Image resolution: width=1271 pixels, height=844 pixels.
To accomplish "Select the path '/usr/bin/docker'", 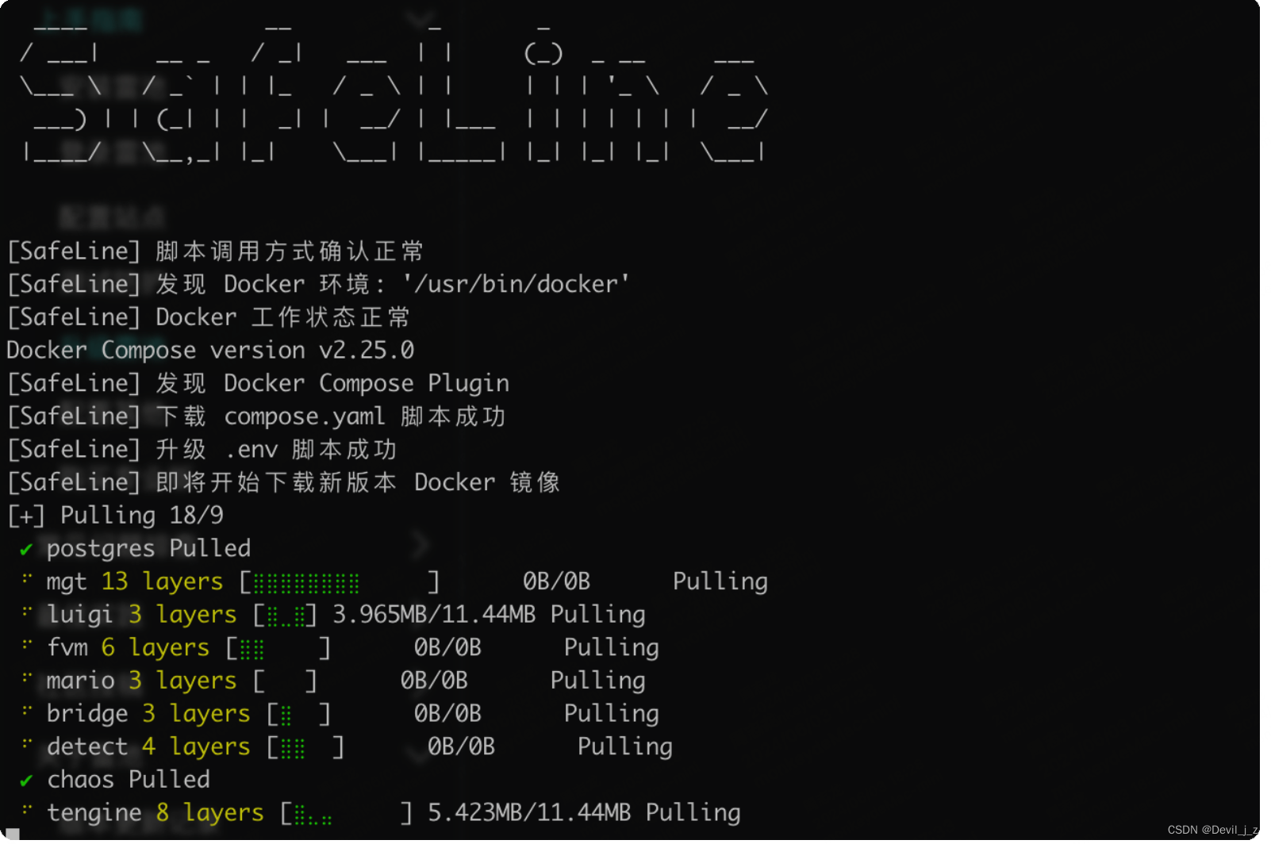I will [x=516, y=284].
